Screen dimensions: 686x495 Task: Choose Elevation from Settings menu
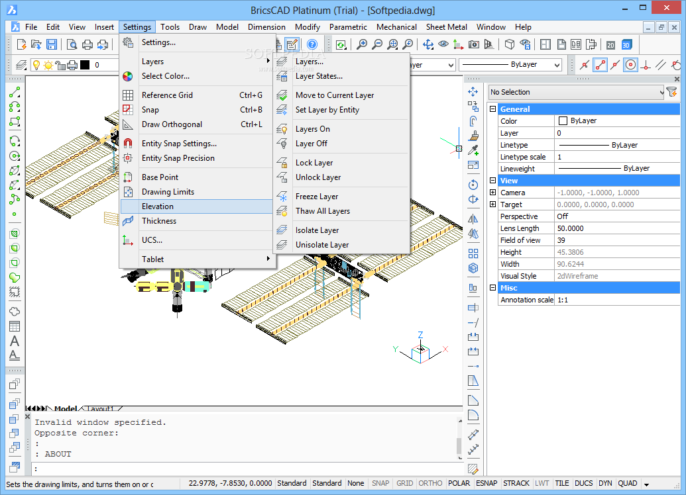click(197, 206)
